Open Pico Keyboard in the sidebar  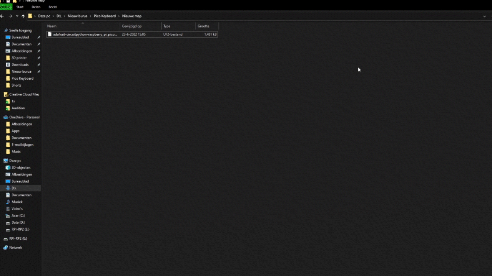click(22, 79)
